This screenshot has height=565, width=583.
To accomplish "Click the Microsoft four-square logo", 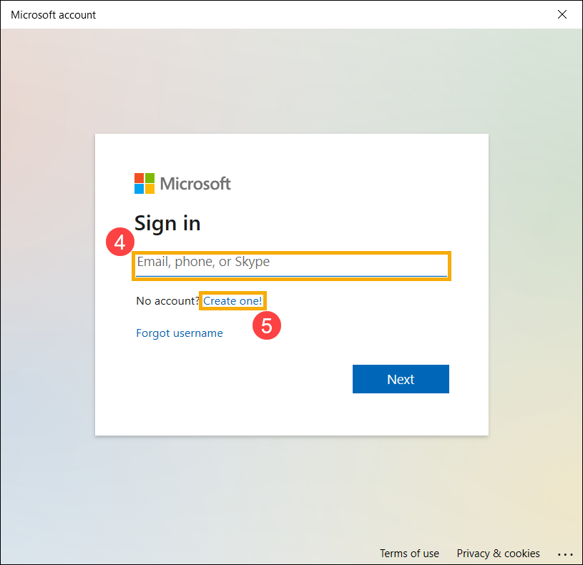I will (x=144, y=183).
